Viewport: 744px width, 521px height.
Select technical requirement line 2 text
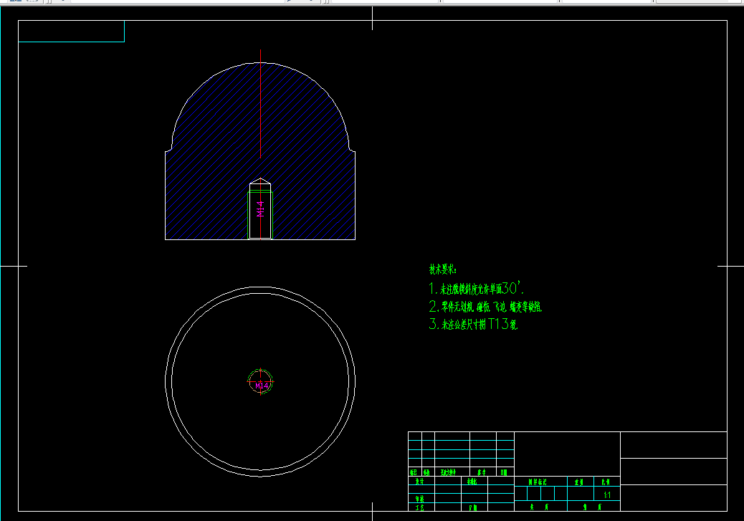click(x=485, y=307)
